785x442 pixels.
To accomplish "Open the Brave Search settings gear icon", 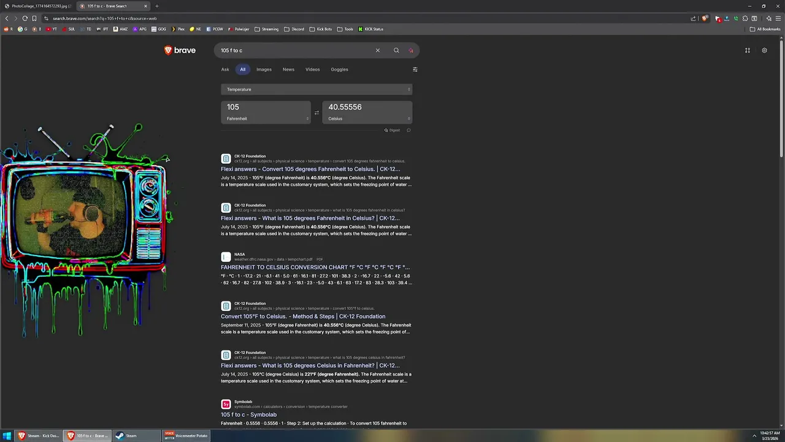I will tap(764, 50).
